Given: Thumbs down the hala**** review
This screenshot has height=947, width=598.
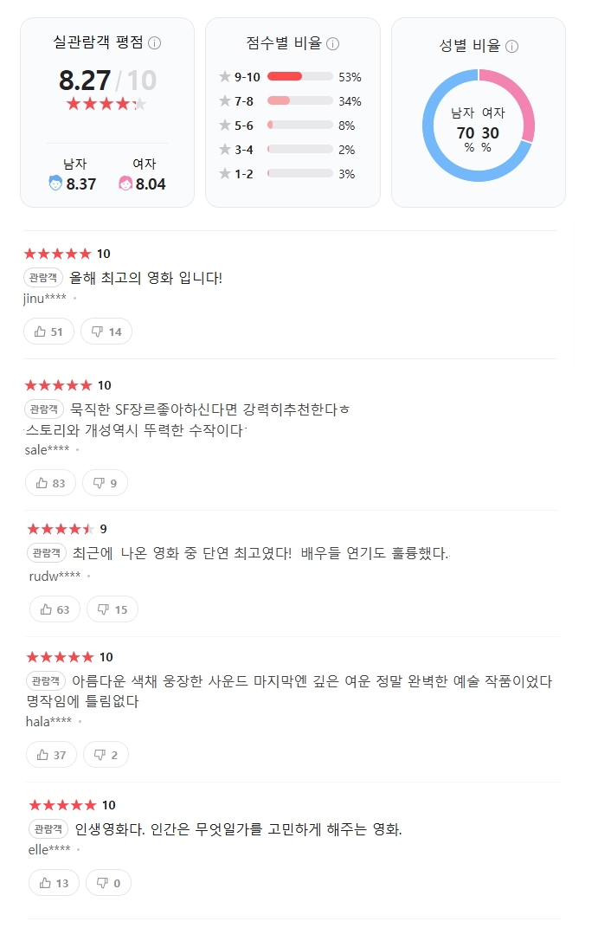Looking at the screenshot, I should [106, 755].
